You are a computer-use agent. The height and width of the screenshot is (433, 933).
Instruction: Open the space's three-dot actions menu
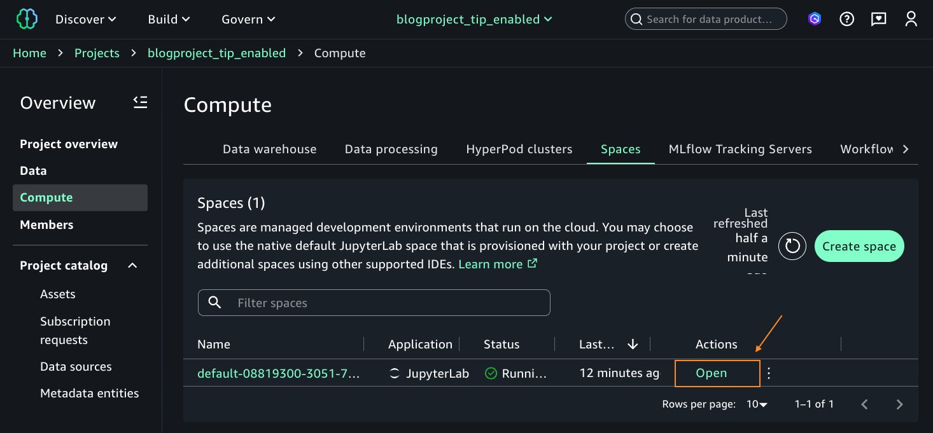click(769, 373)
